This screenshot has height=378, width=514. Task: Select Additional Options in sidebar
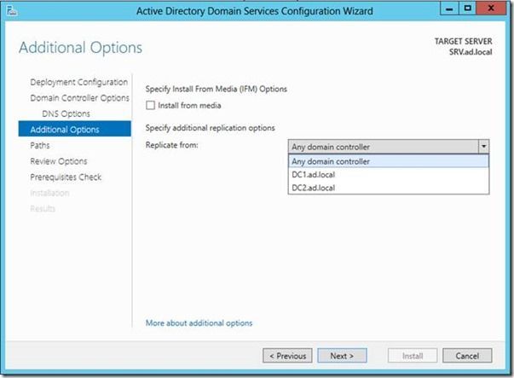pos(75,129)
